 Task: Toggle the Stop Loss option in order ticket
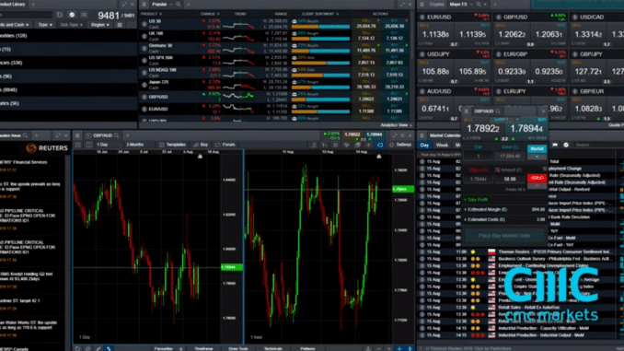tap(478, 170)
